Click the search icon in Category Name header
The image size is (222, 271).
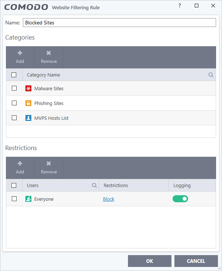pyautogui.click(x=211, y=75)
